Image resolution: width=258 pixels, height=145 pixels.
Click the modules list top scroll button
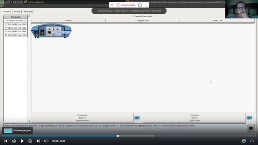29,16
